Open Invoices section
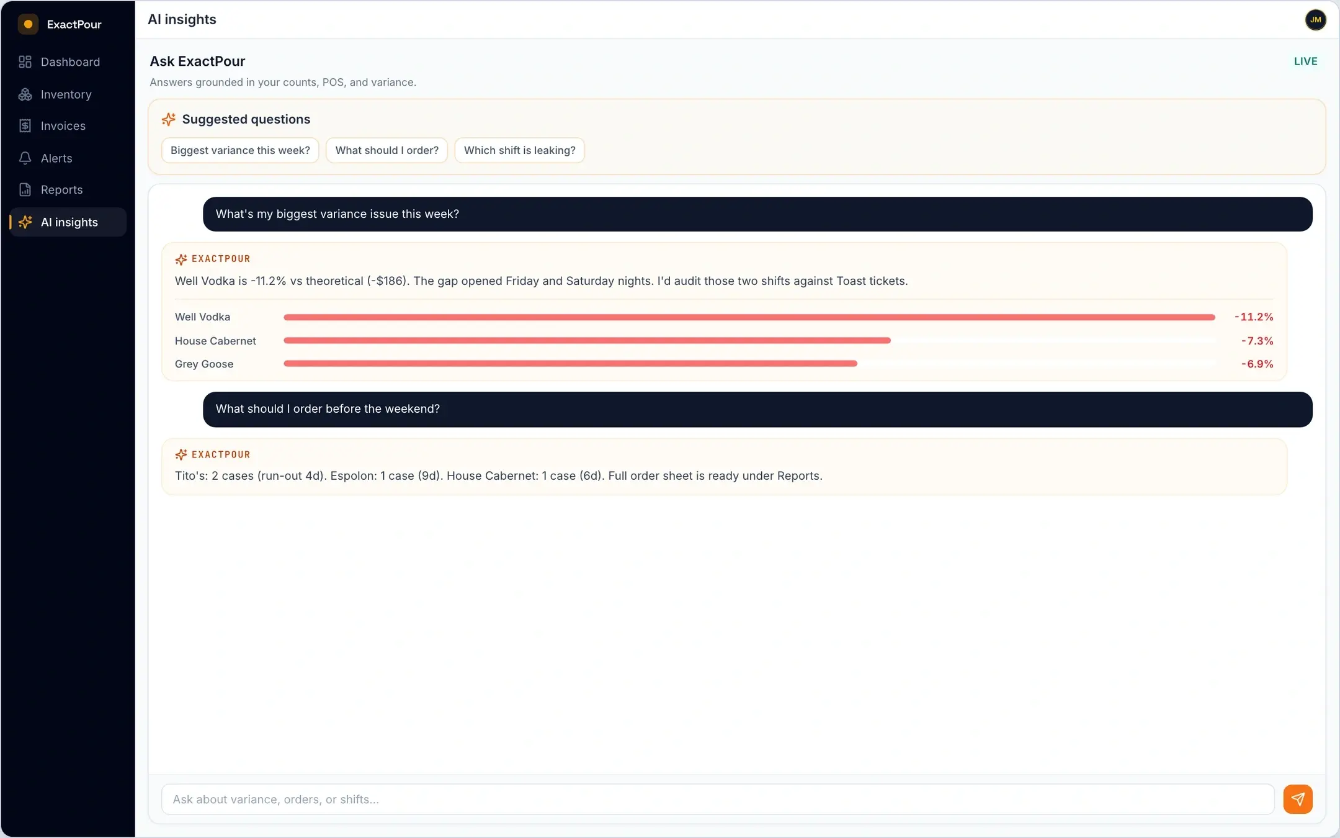 click(x=68, y=126)
